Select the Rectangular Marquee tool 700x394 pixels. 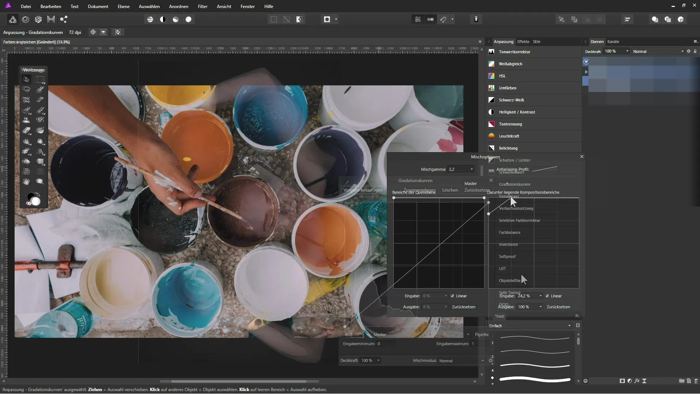coord(40,79)
